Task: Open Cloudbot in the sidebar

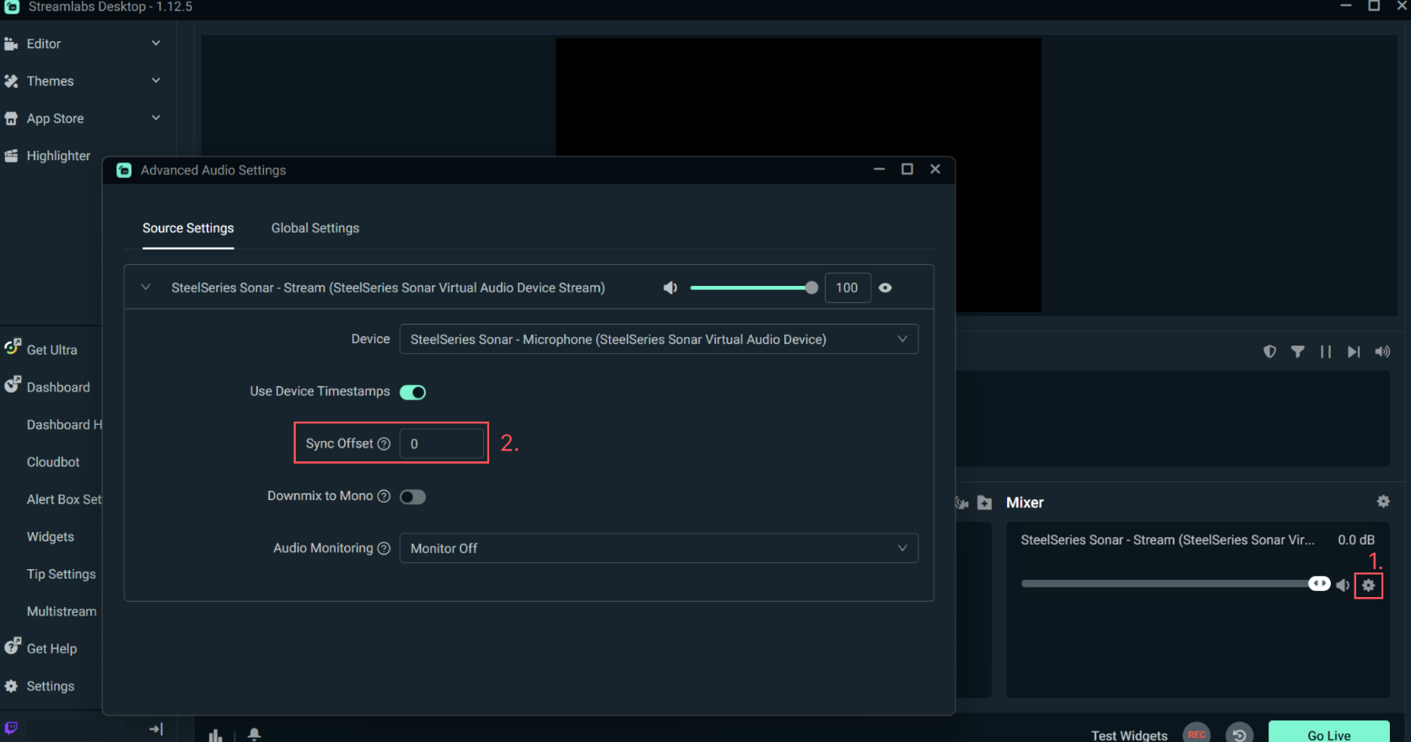Action: pyautogui.click(x=53, y=462)
